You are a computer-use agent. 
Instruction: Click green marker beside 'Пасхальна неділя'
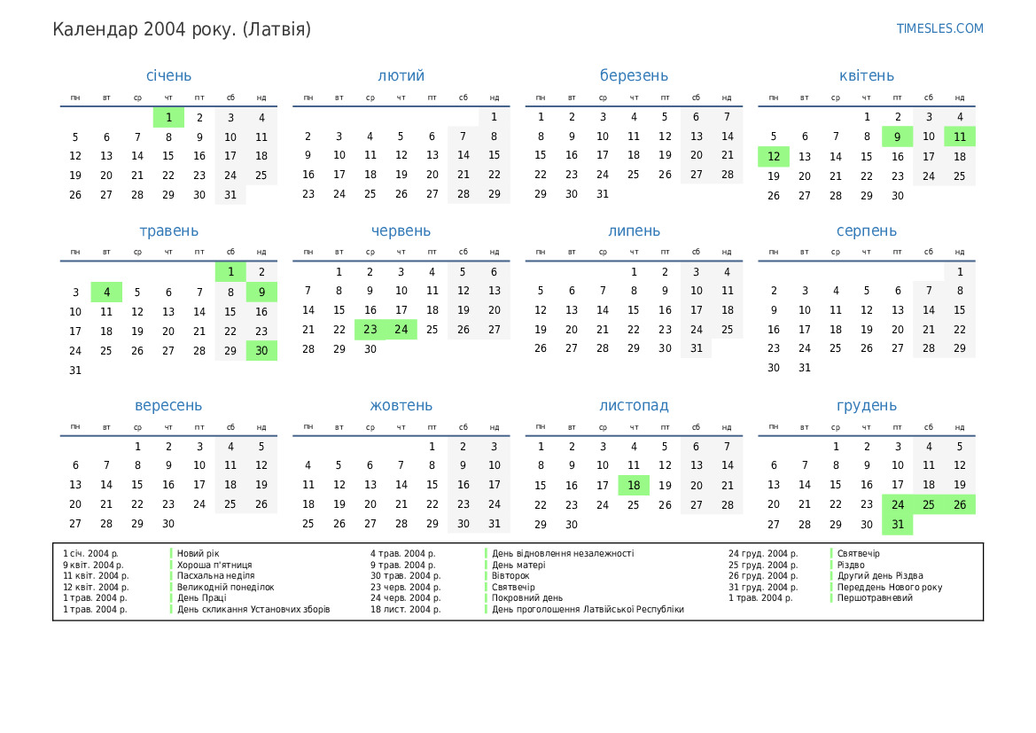point(171,576)
